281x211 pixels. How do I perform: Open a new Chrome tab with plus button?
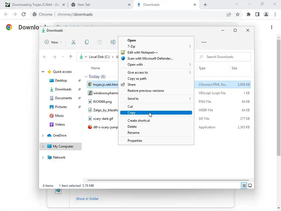[x=205, y=5]
